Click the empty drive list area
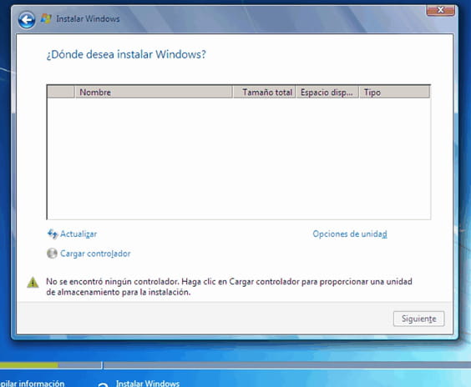The image size is (471, 387). coord(239,158)
